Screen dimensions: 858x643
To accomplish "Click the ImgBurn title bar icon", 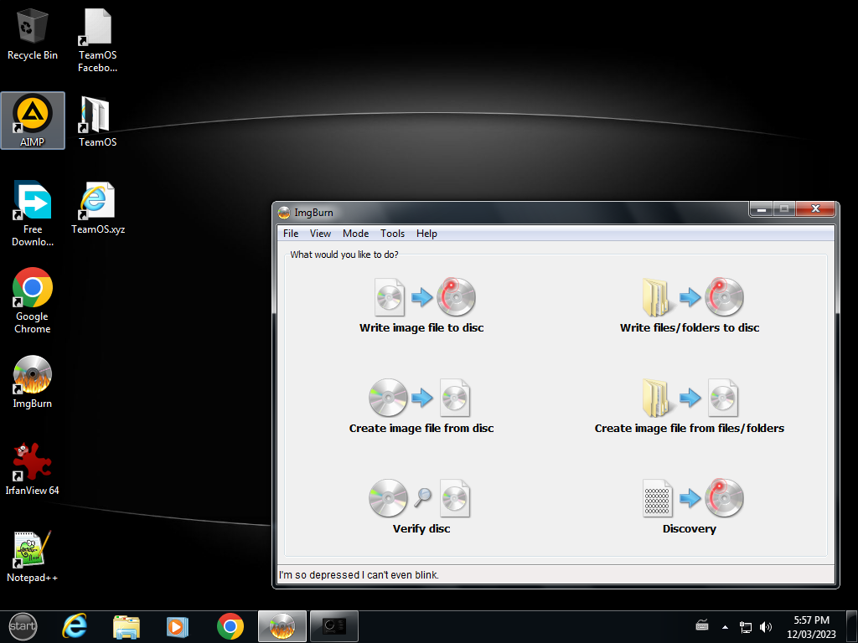I will (x=283, y=213).
